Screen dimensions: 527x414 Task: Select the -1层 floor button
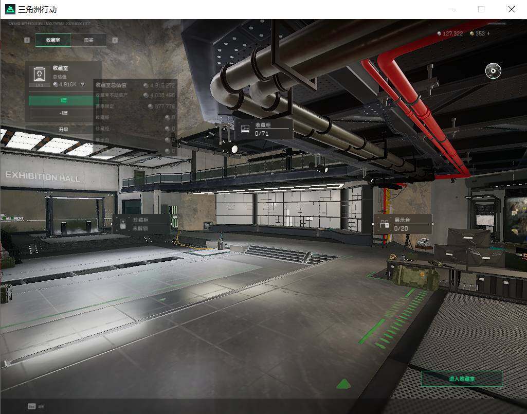coord(63,113)
